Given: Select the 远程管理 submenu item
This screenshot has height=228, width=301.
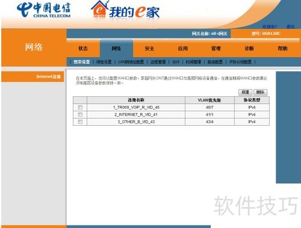Looking at the screenshot, I should 158,62.
